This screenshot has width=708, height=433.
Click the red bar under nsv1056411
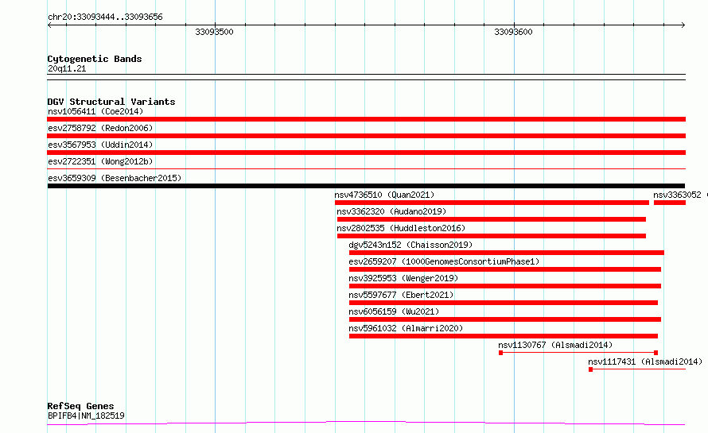coord(366,119)
